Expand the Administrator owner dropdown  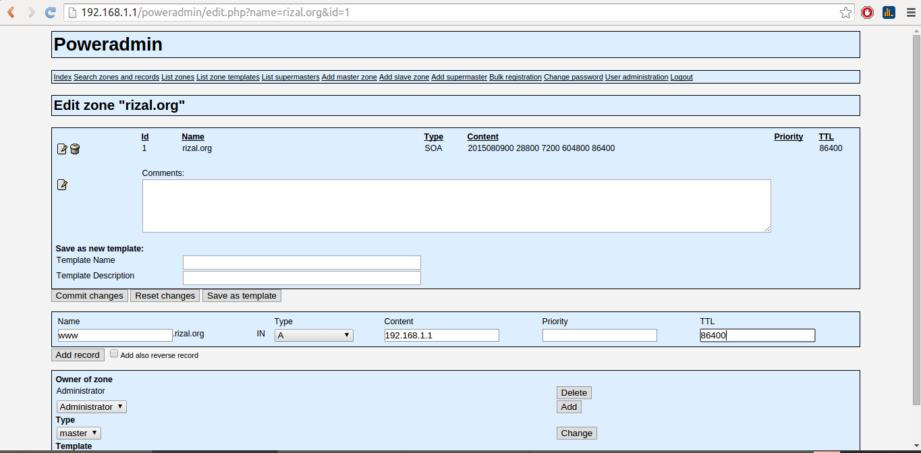[92, 407]
